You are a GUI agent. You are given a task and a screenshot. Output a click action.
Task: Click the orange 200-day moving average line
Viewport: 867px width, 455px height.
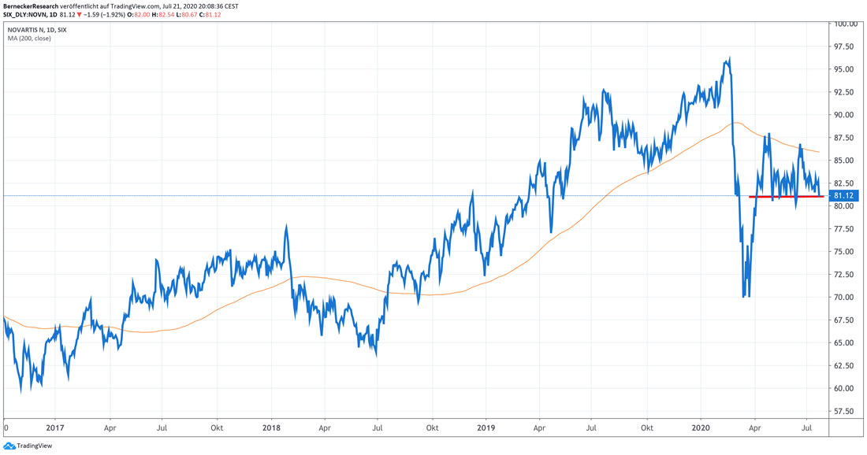552,235
